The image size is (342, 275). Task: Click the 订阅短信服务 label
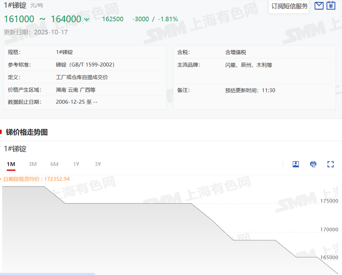coord(290,6)
